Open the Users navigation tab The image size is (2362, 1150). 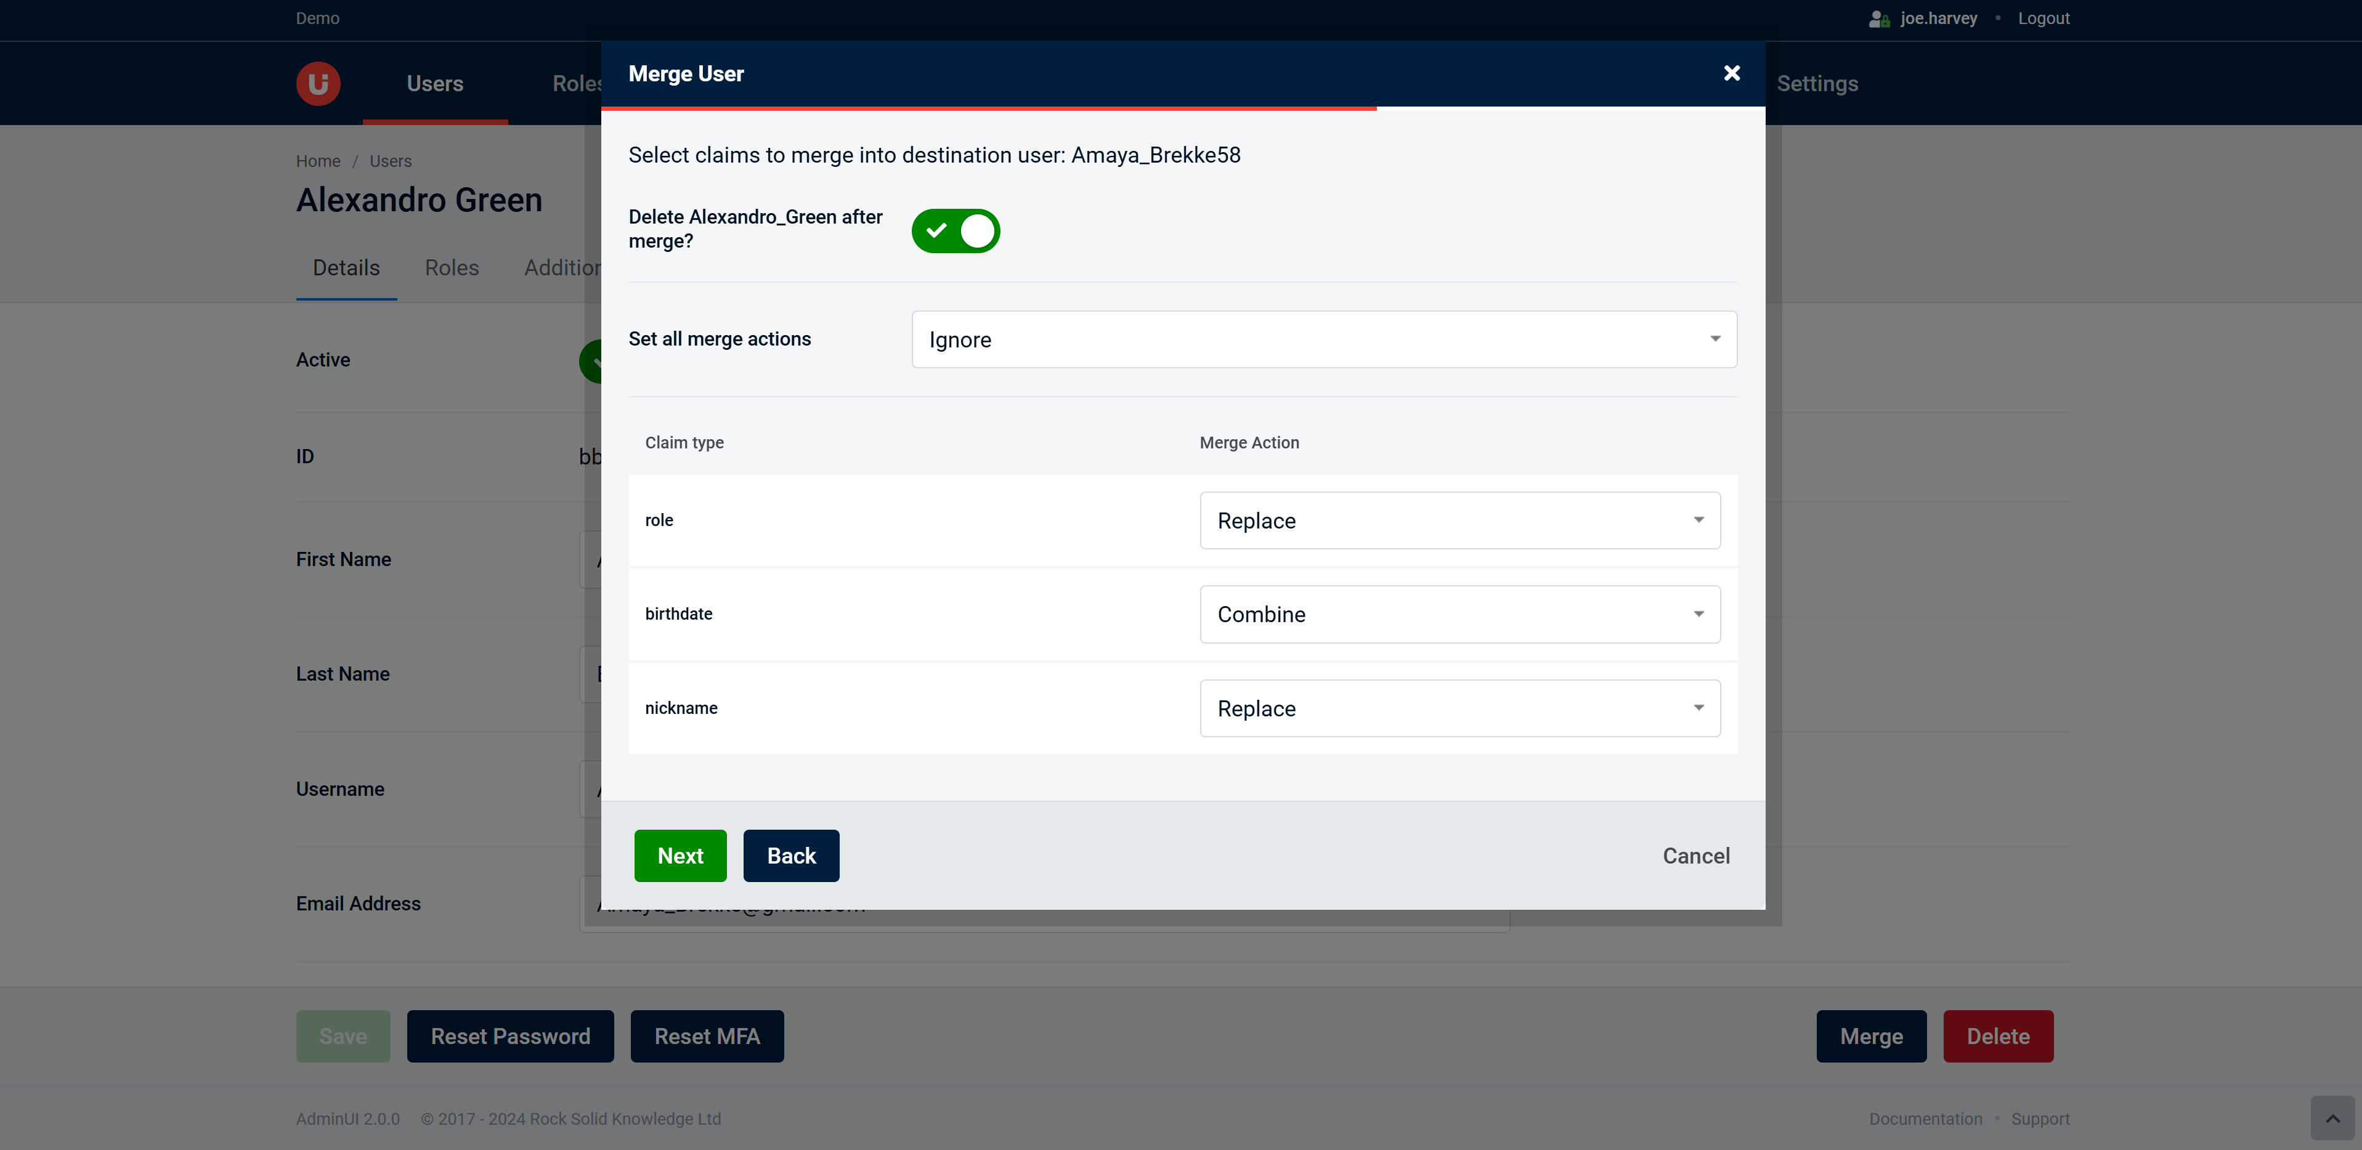tap(434, 83)
